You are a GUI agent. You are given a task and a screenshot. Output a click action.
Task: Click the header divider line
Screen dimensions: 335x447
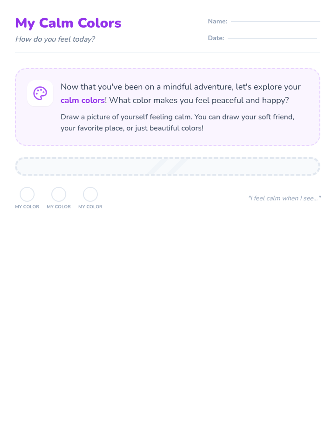pos(167,53)
